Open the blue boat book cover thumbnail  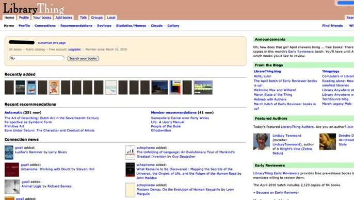[31, 88]
